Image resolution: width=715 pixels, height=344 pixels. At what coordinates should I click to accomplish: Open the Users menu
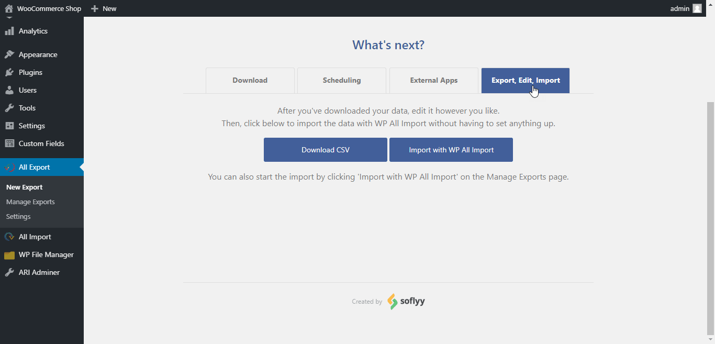pos(42,90)
